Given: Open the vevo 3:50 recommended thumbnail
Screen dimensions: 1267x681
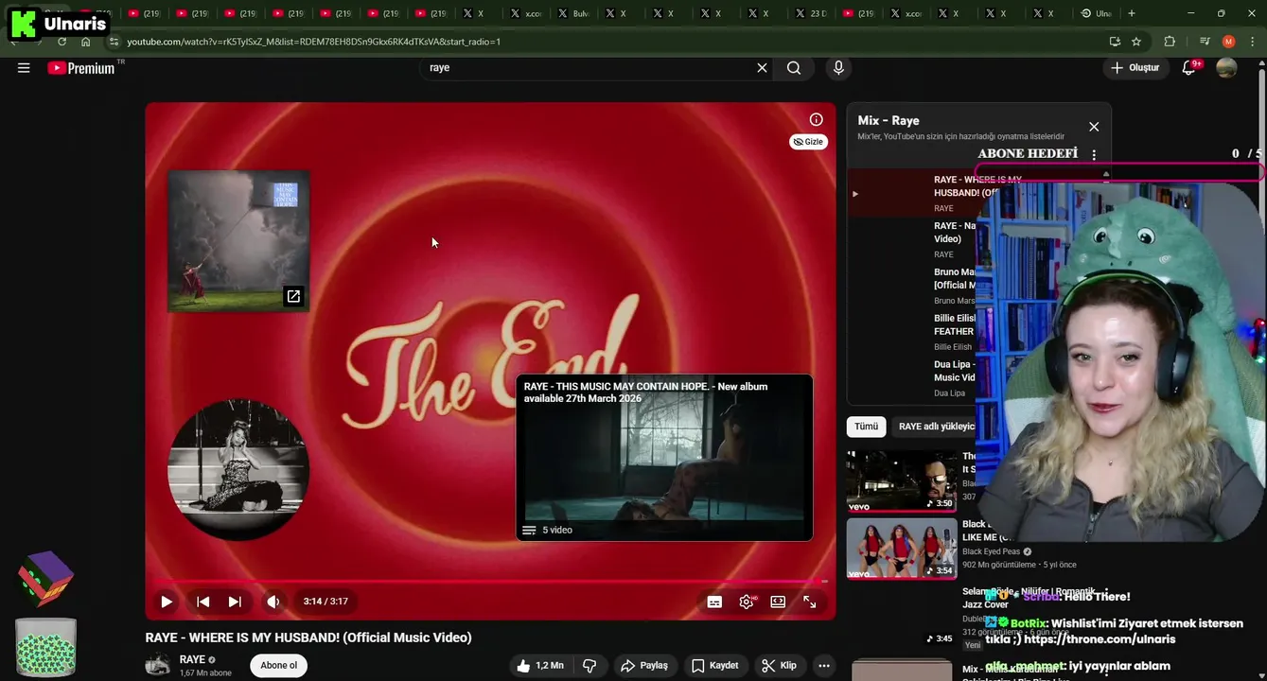Looking at the screenshot, I should point(902,480).
